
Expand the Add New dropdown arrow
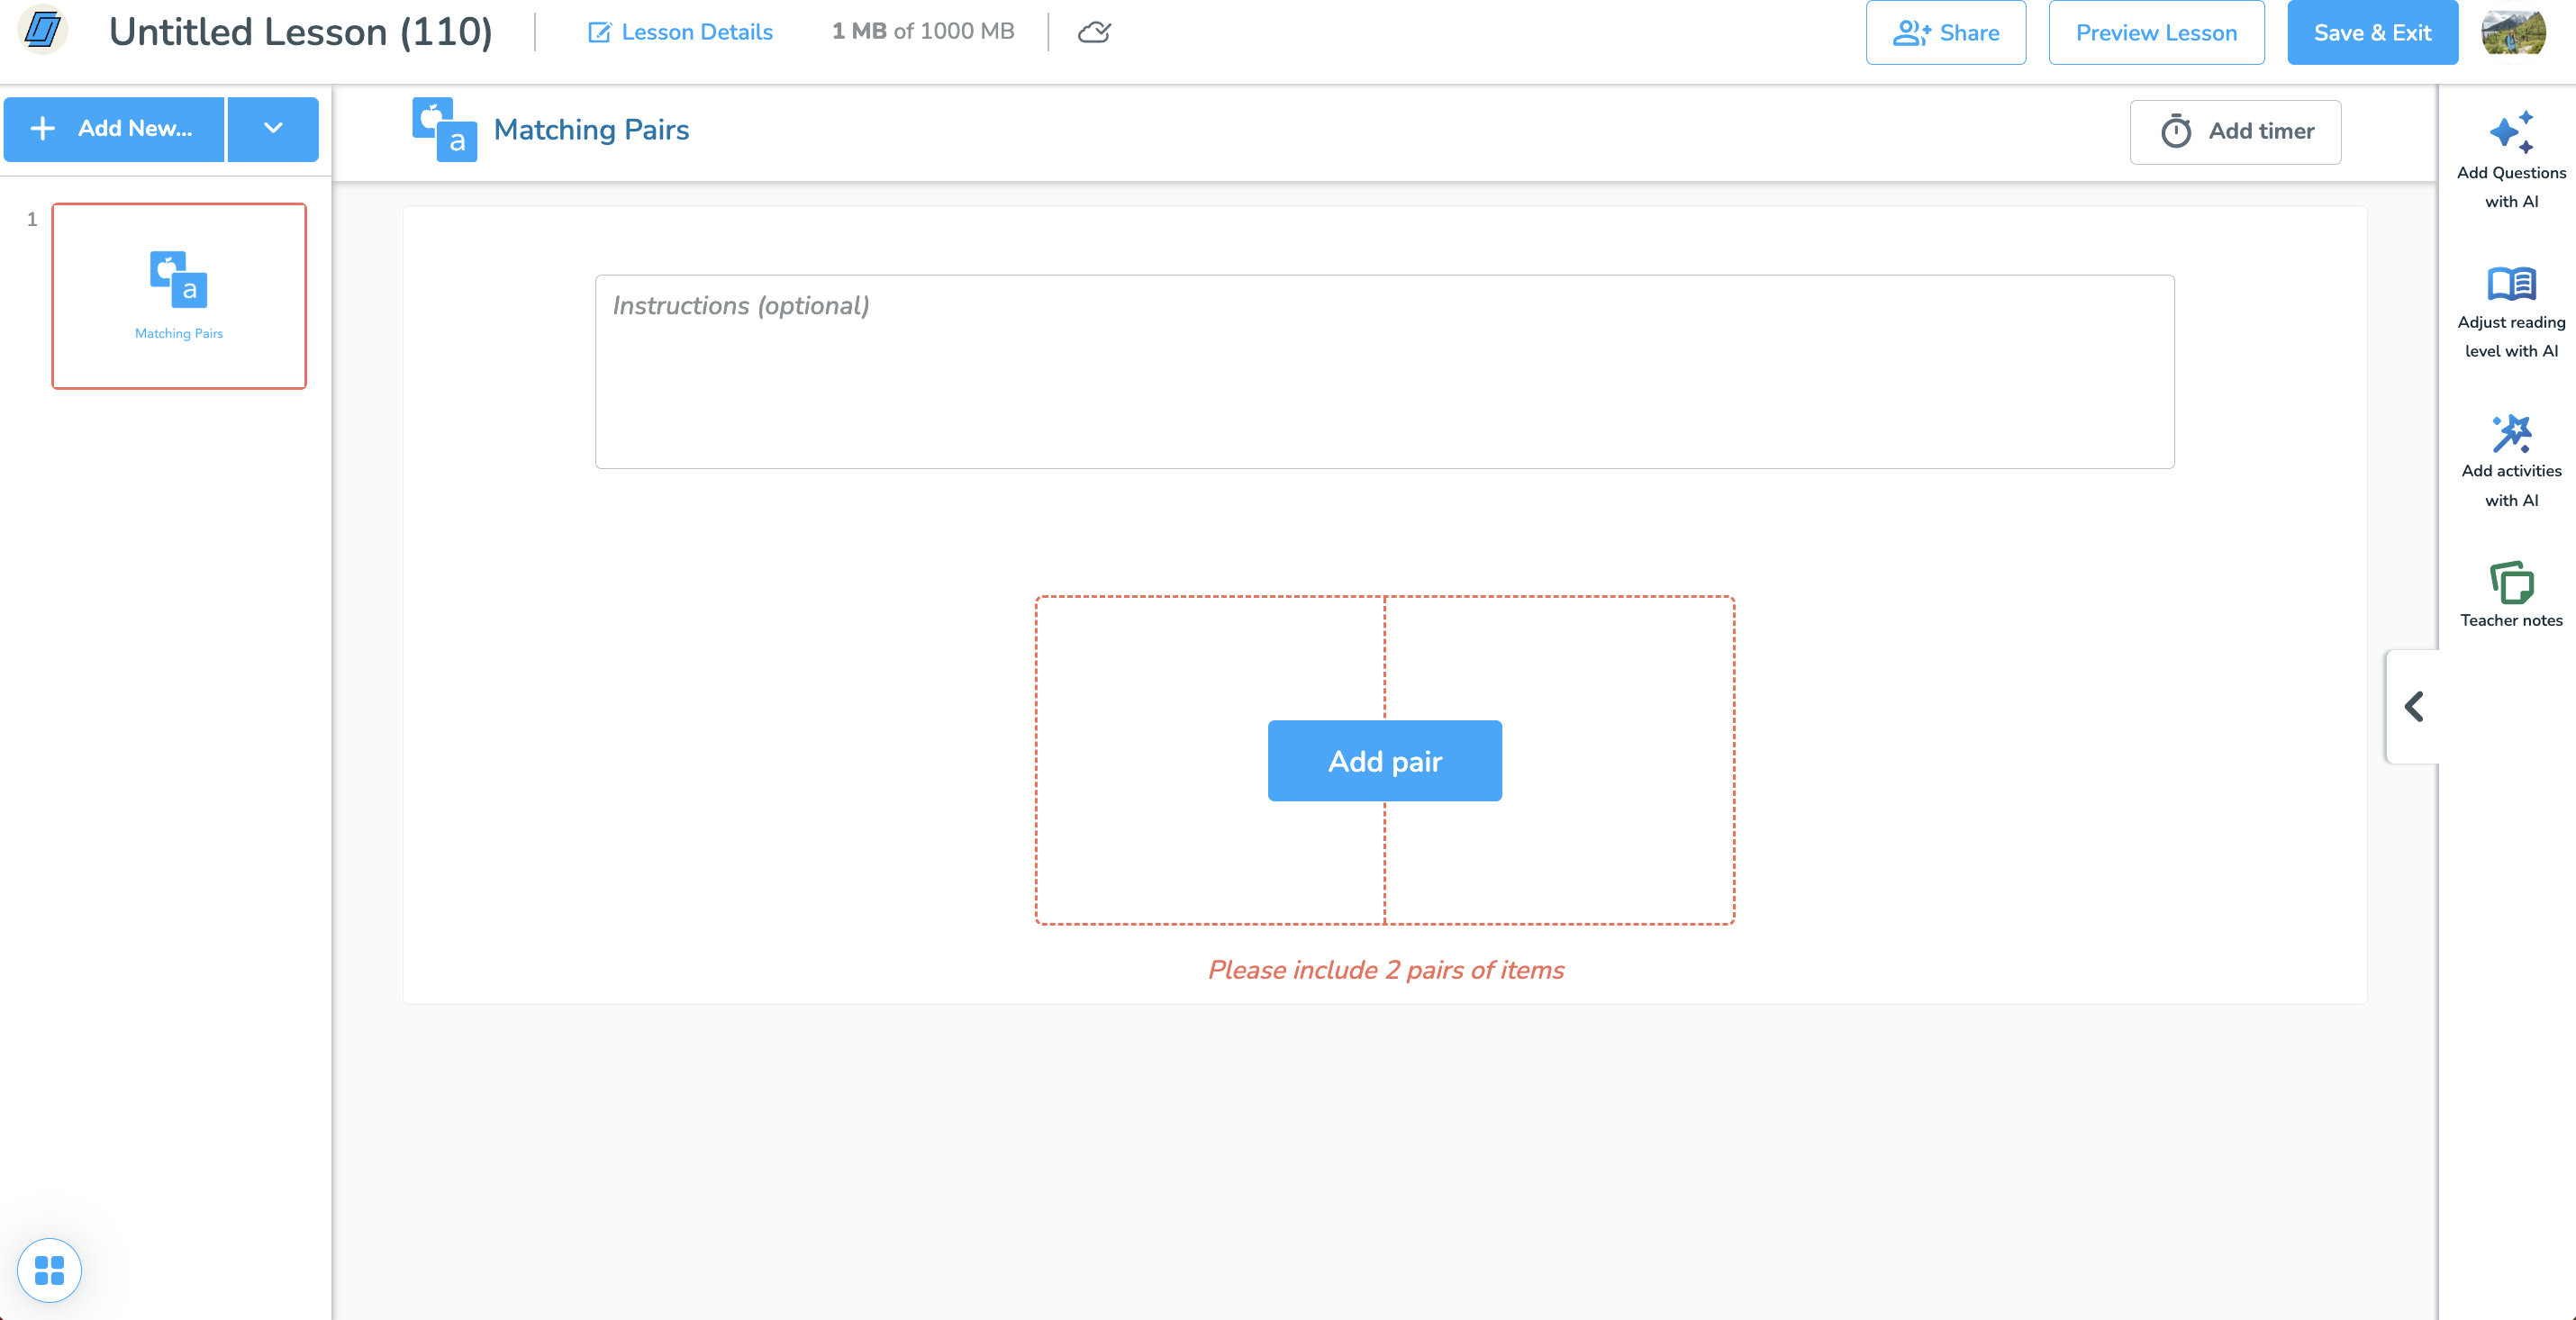coord(273,128)
